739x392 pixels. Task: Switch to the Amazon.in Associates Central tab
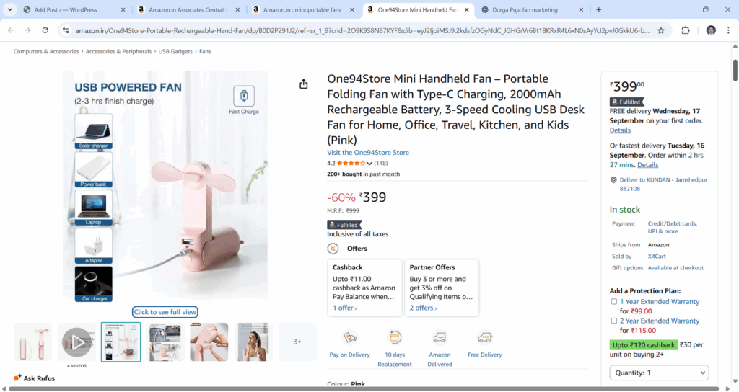click(188, 10)
